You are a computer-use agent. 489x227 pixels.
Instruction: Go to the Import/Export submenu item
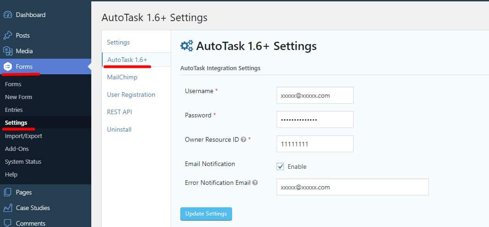[23, 136]
